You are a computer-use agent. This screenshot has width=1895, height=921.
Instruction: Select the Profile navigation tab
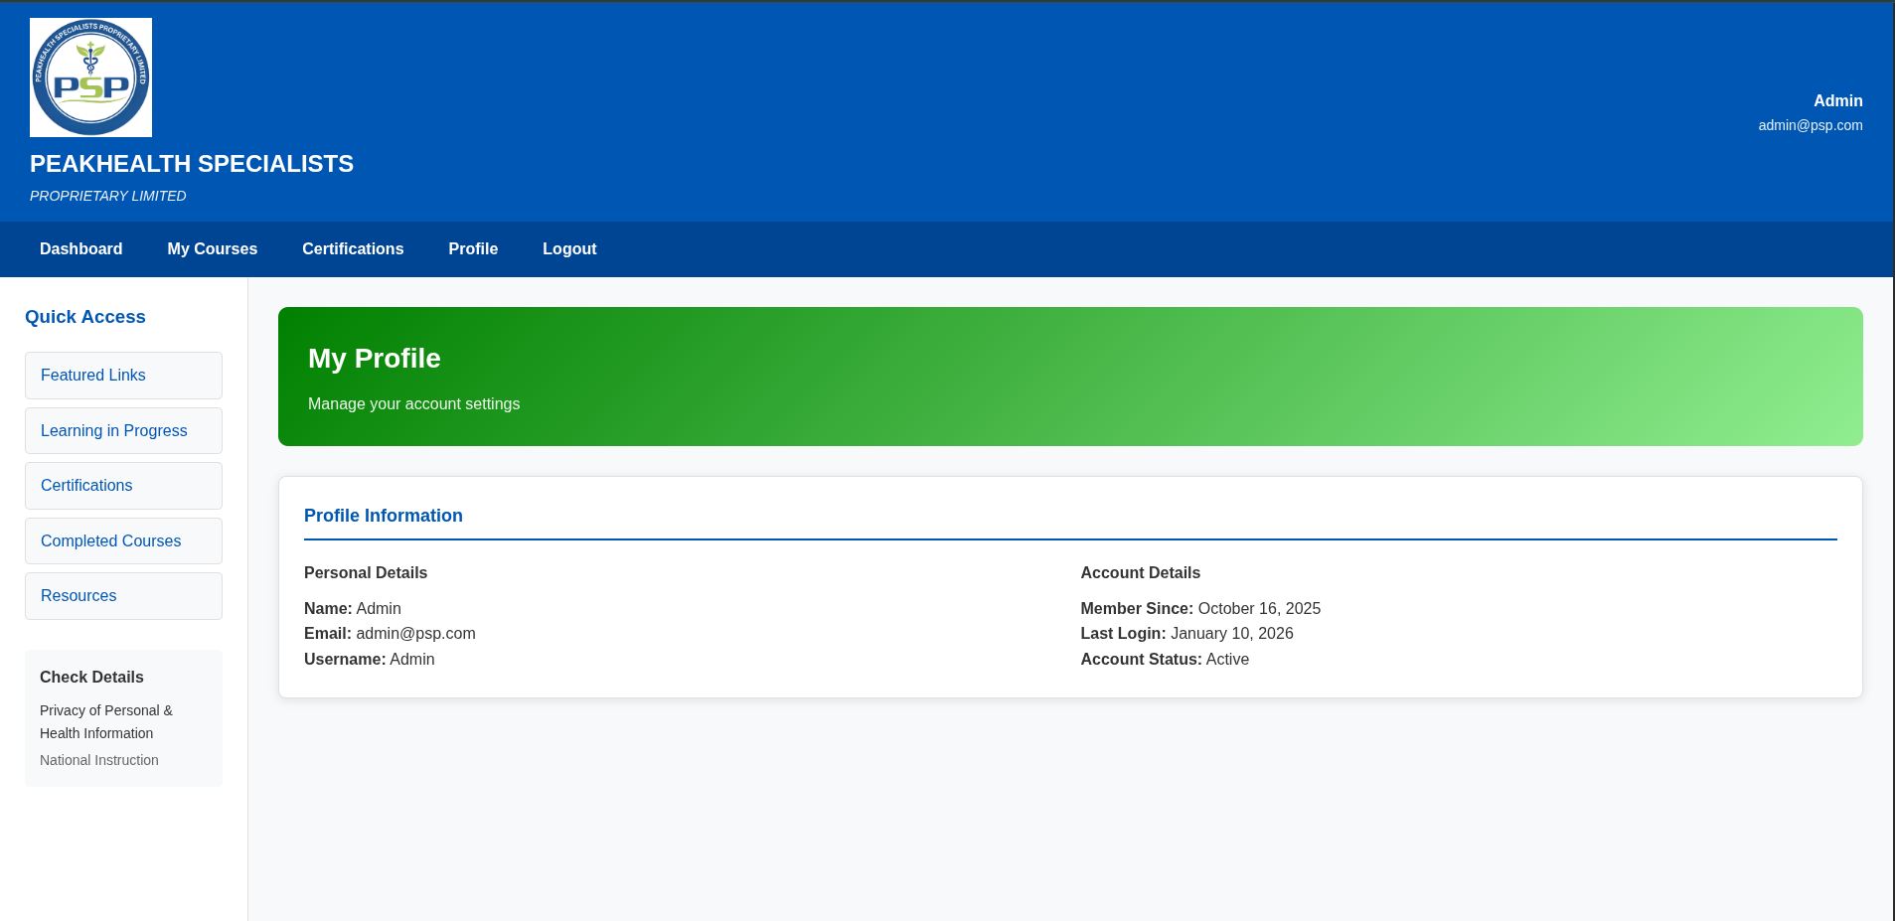tap(473, 249)
